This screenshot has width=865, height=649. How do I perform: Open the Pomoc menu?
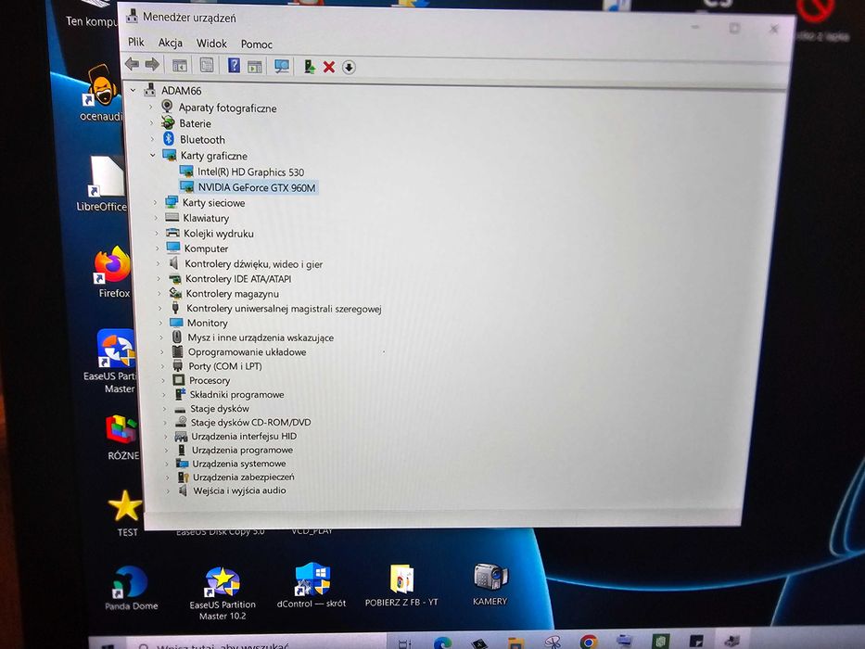257,45
